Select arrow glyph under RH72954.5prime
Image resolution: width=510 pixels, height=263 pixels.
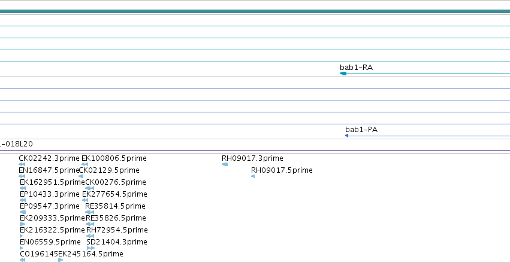(90, 236)
